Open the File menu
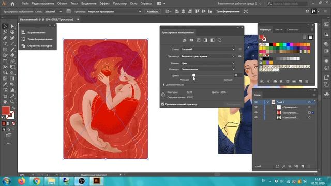Screen dimensions: 331x186 pyautogui.click(x=25, y=4)
